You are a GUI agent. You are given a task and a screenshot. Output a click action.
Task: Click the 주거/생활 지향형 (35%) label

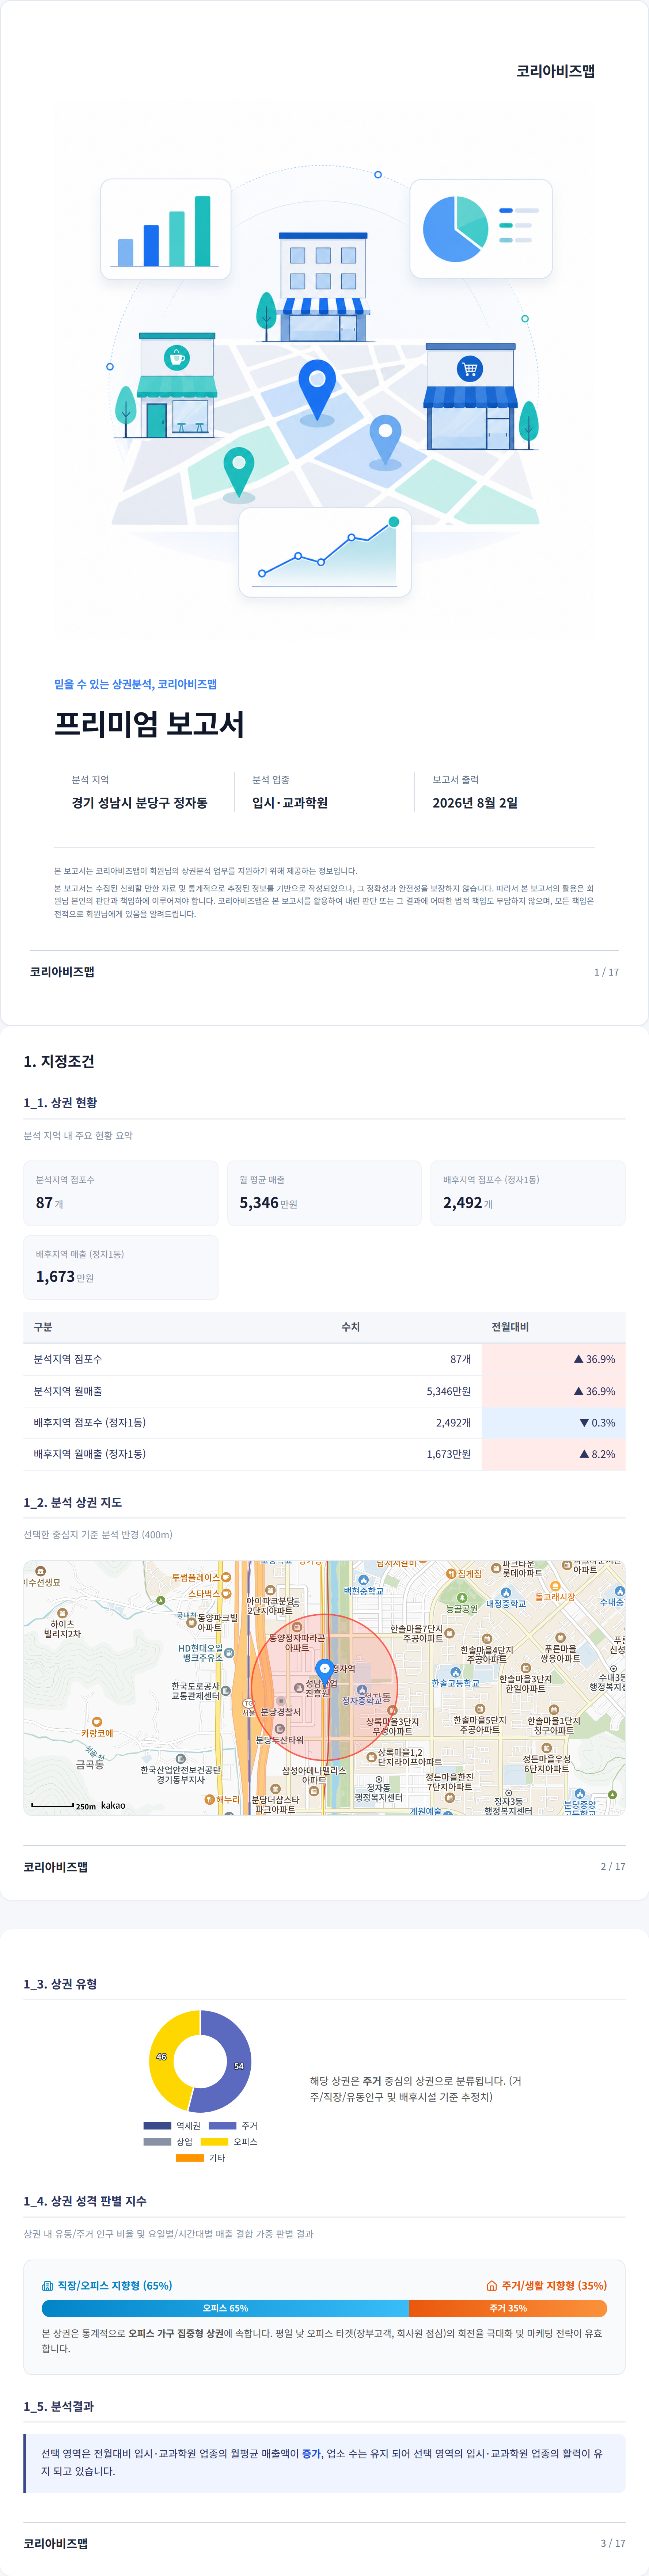(x=554, y=2285)
